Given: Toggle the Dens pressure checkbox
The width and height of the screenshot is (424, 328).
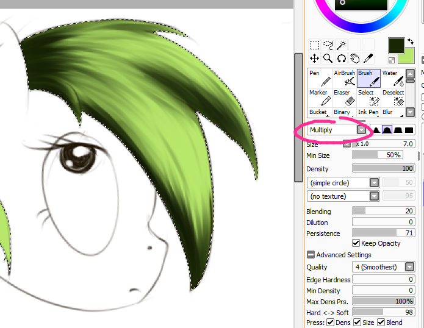Looking at the screenshot, I should pos(330,323).
